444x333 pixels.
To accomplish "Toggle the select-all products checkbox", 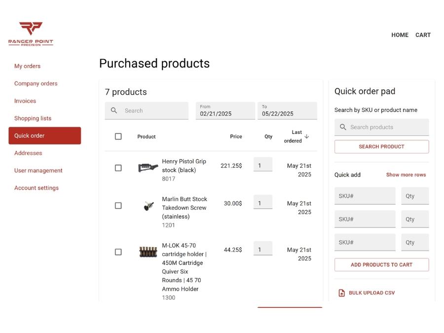I will click(x=118, y=137).
